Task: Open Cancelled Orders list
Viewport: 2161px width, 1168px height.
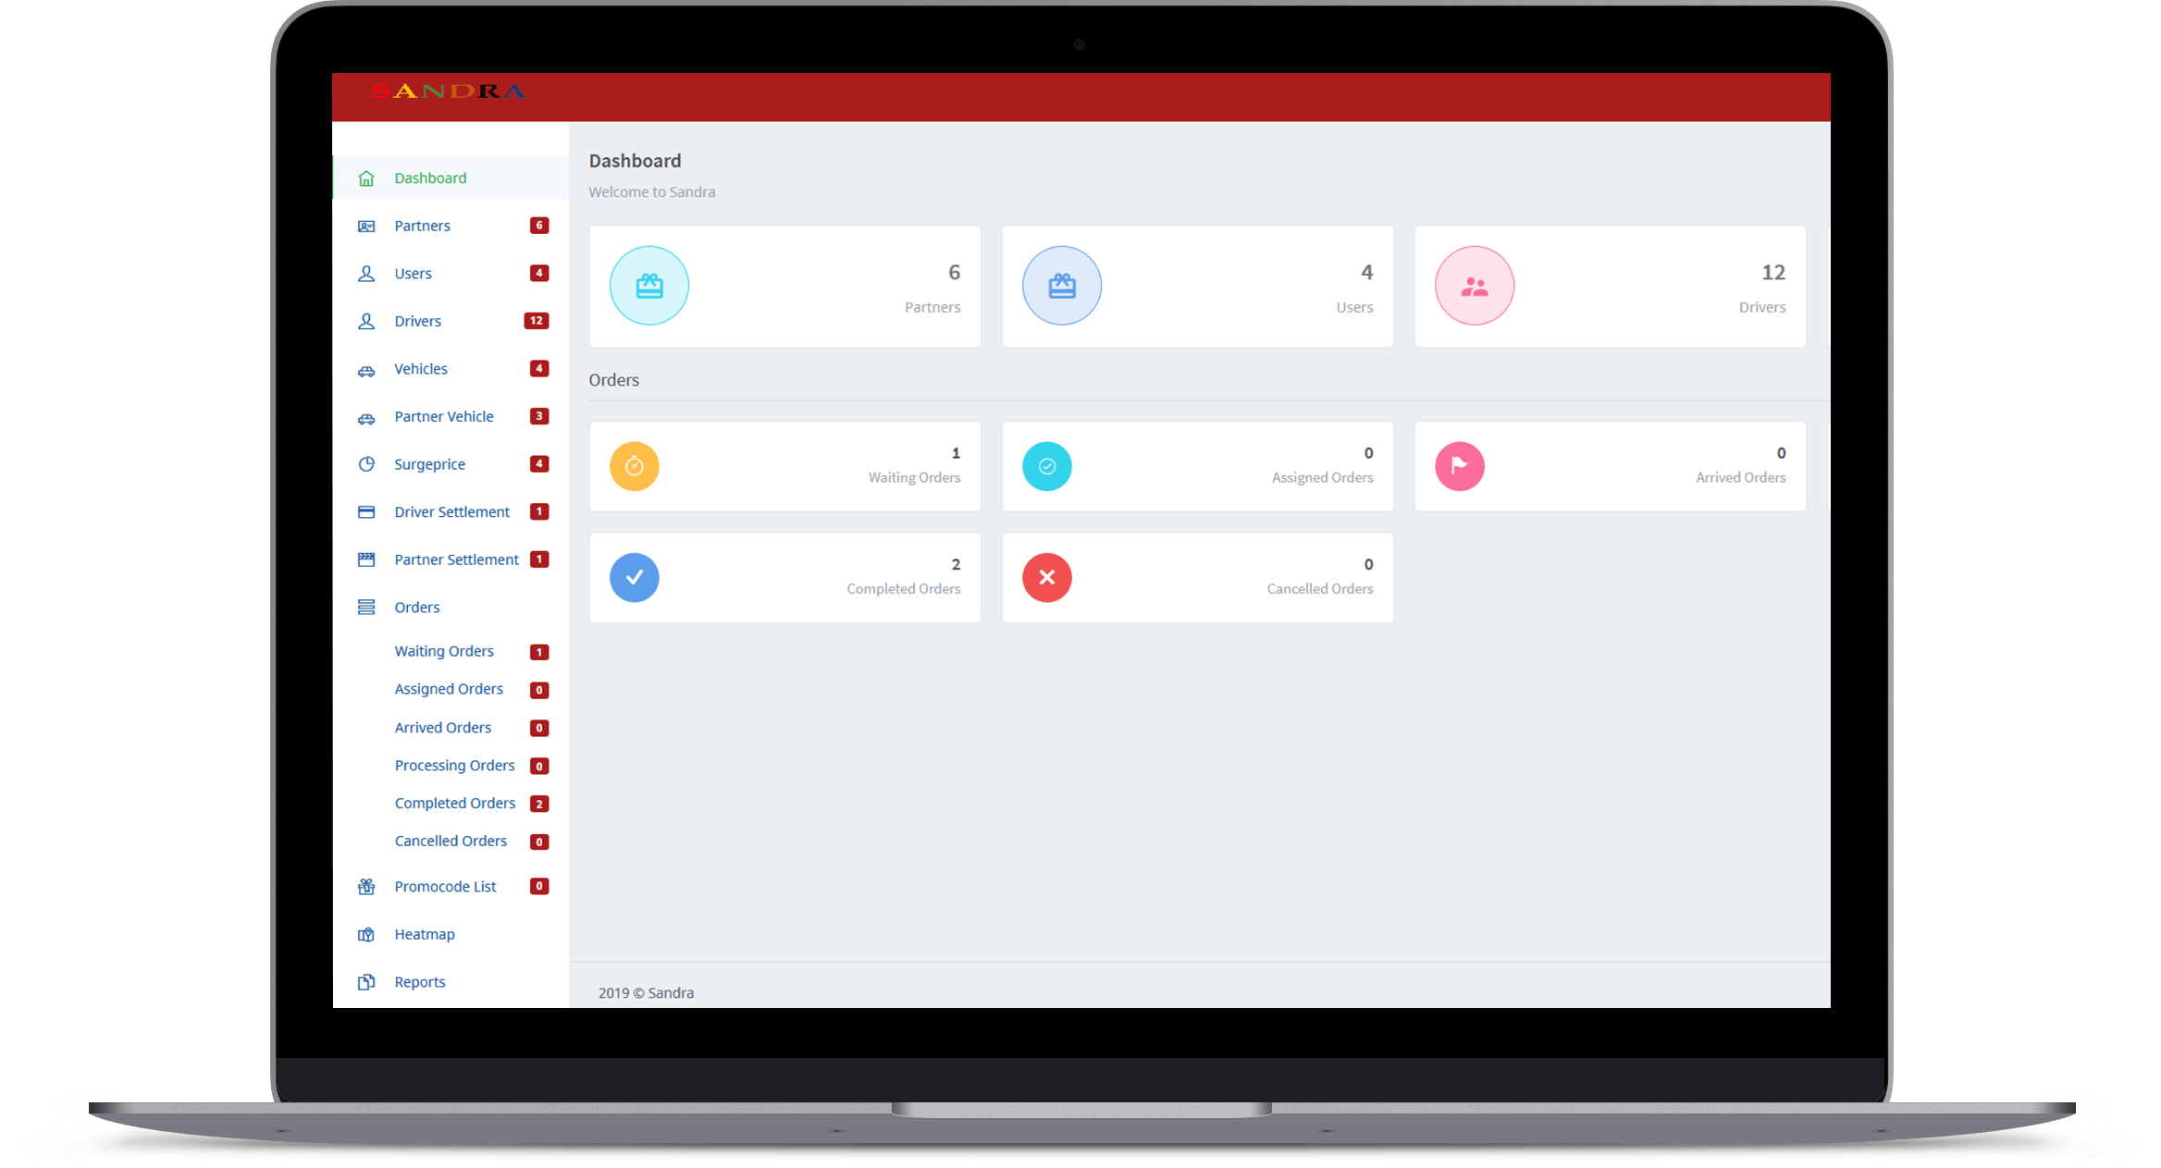Action: tap(449, 840)
